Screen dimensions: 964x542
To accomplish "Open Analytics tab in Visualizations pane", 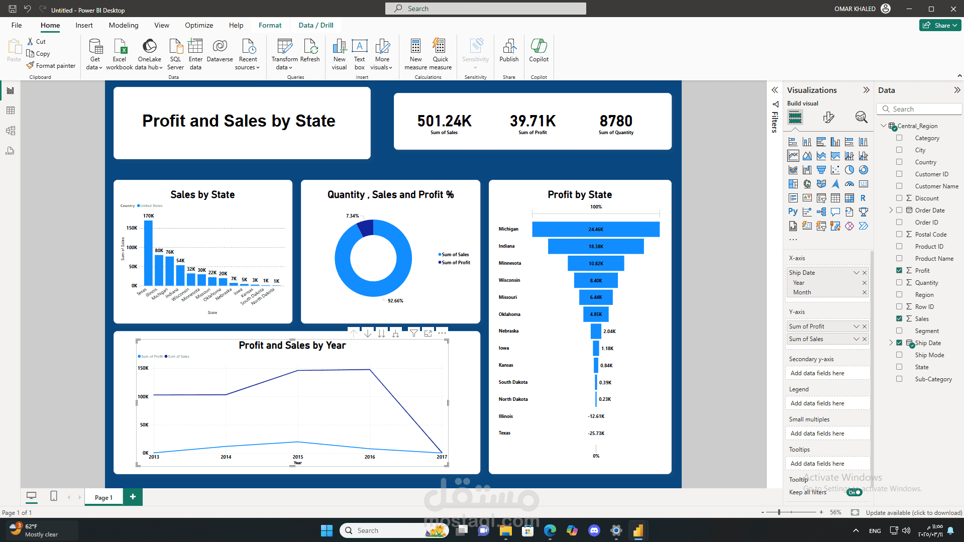I will coord(861,118).
